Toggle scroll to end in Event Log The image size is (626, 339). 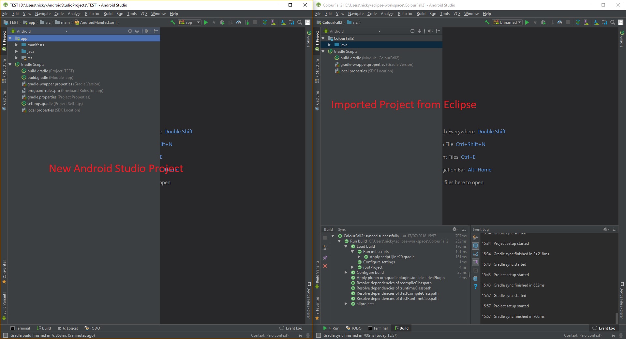(475, 262)
